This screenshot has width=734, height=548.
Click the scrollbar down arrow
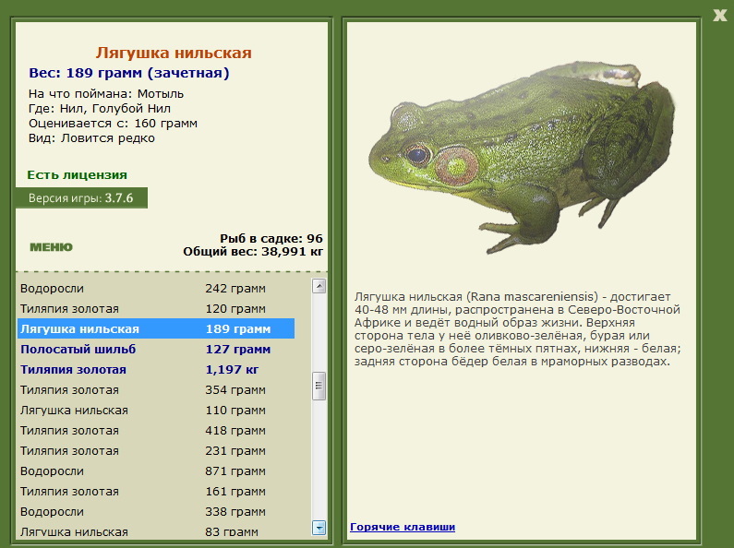[x=319, y=528]
